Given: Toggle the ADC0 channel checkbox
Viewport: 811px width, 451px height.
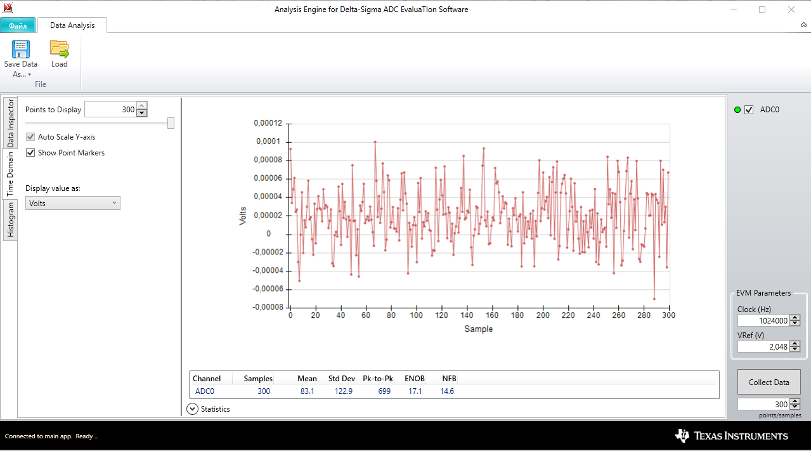Looking at the screenshot, I should click(749, 110).
